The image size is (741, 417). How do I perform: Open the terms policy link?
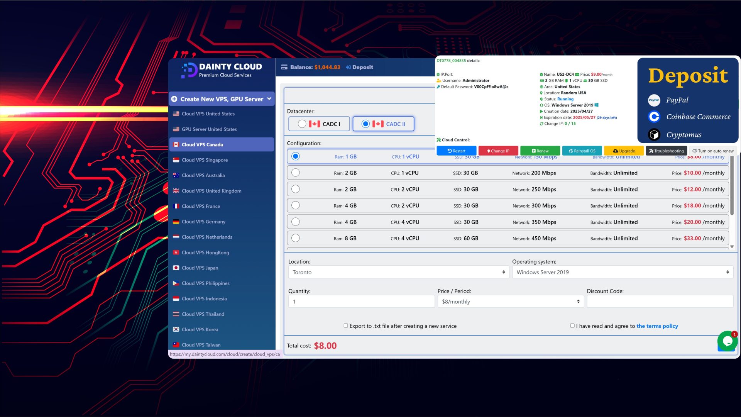(657, 326)
